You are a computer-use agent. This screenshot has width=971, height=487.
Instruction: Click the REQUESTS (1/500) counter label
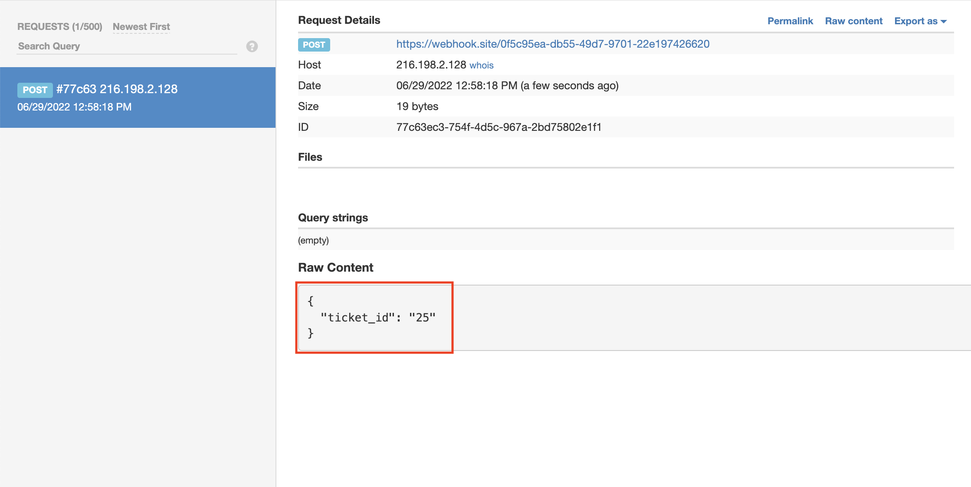click(60, 27)
